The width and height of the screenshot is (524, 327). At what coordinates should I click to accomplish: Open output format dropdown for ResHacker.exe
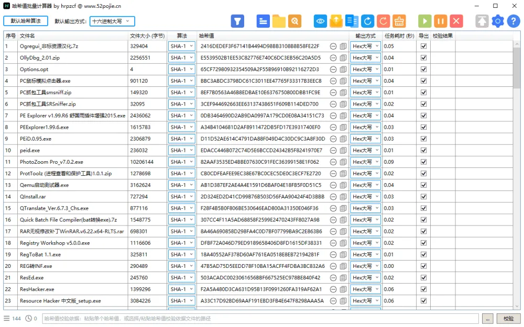coord(365,289)
